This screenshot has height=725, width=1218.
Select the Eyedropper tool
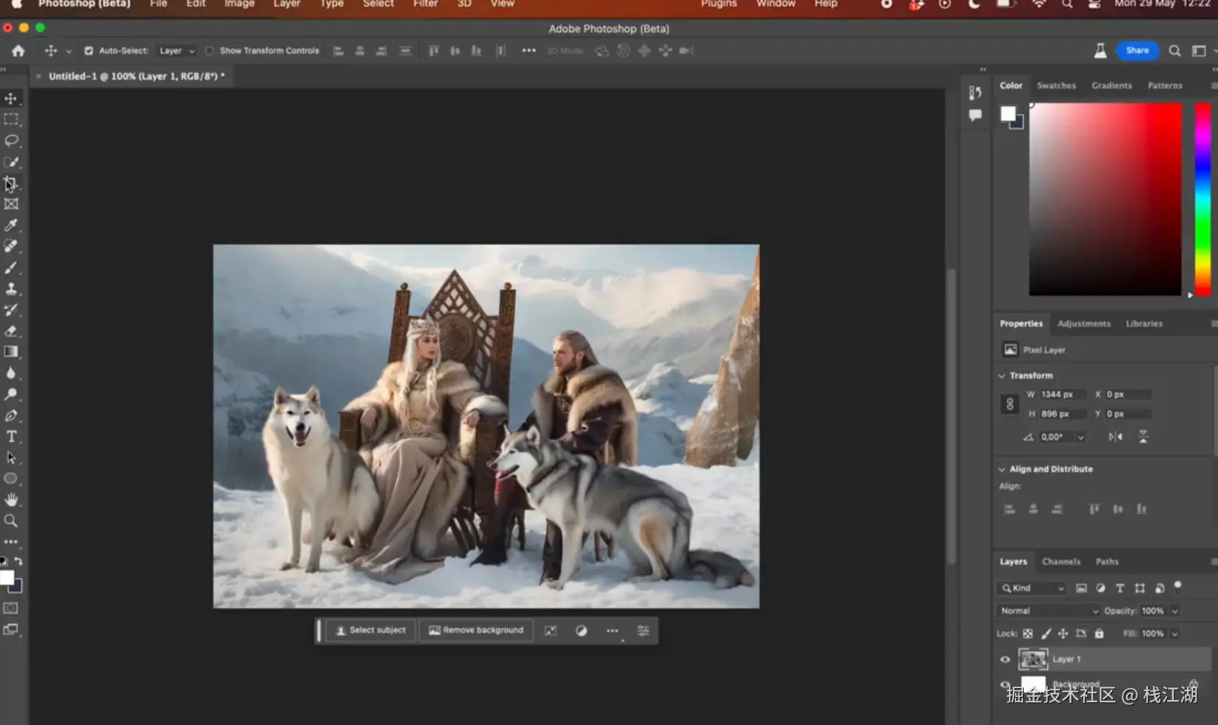click(11, 225)
